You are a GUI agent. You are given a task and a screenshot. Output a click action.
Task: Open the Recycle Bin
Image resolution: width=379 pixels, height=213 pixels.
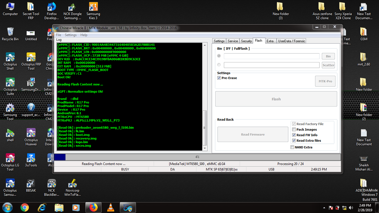point(10,34)
